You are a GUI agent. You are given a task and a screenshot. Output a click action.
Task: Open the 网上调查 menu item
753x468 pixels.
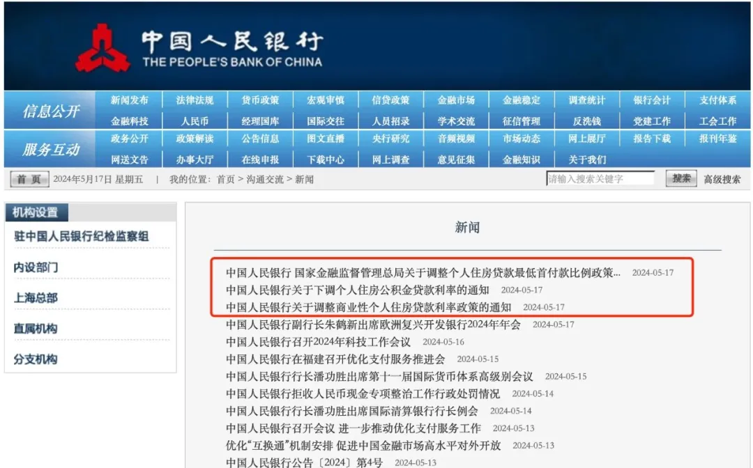[x=390, y=159]
